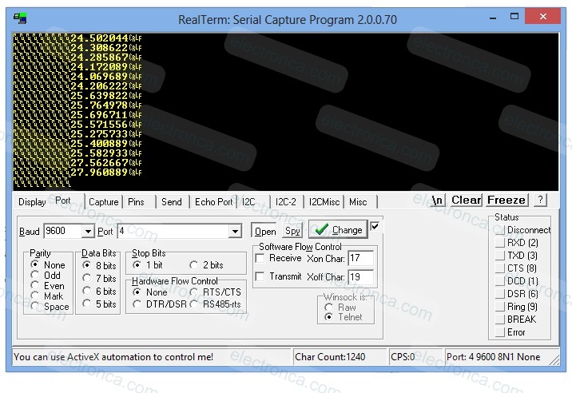This screenshot has width=572, height=393.
Task: Expand the Port number dropdown
Action: [x=236, y=232]
